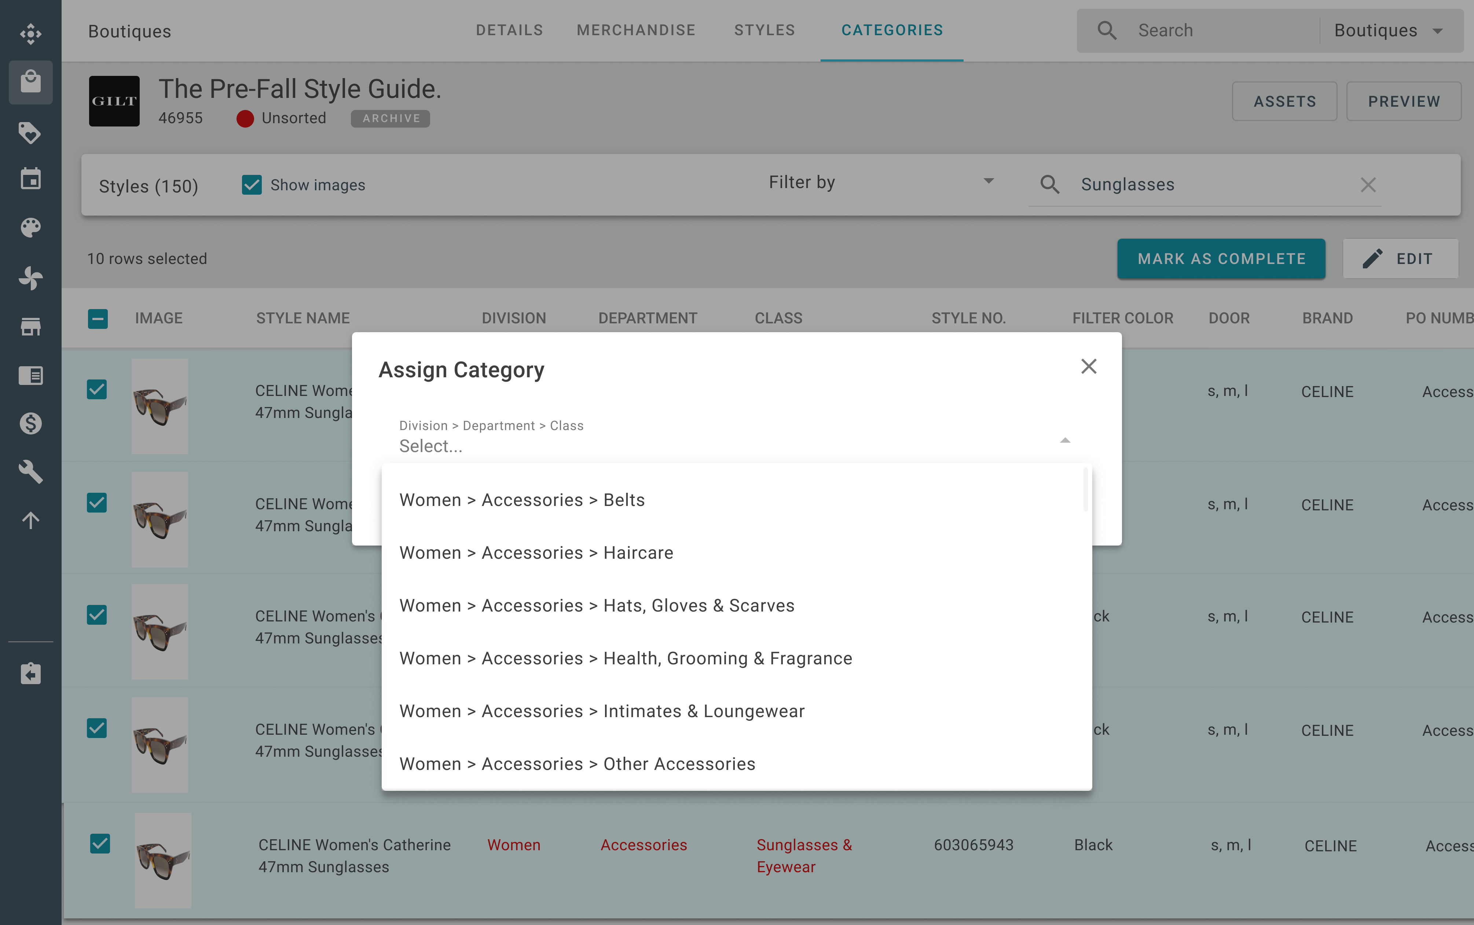Toggle the Show images checkbox
1474x925 pixels.
[252, 185]
